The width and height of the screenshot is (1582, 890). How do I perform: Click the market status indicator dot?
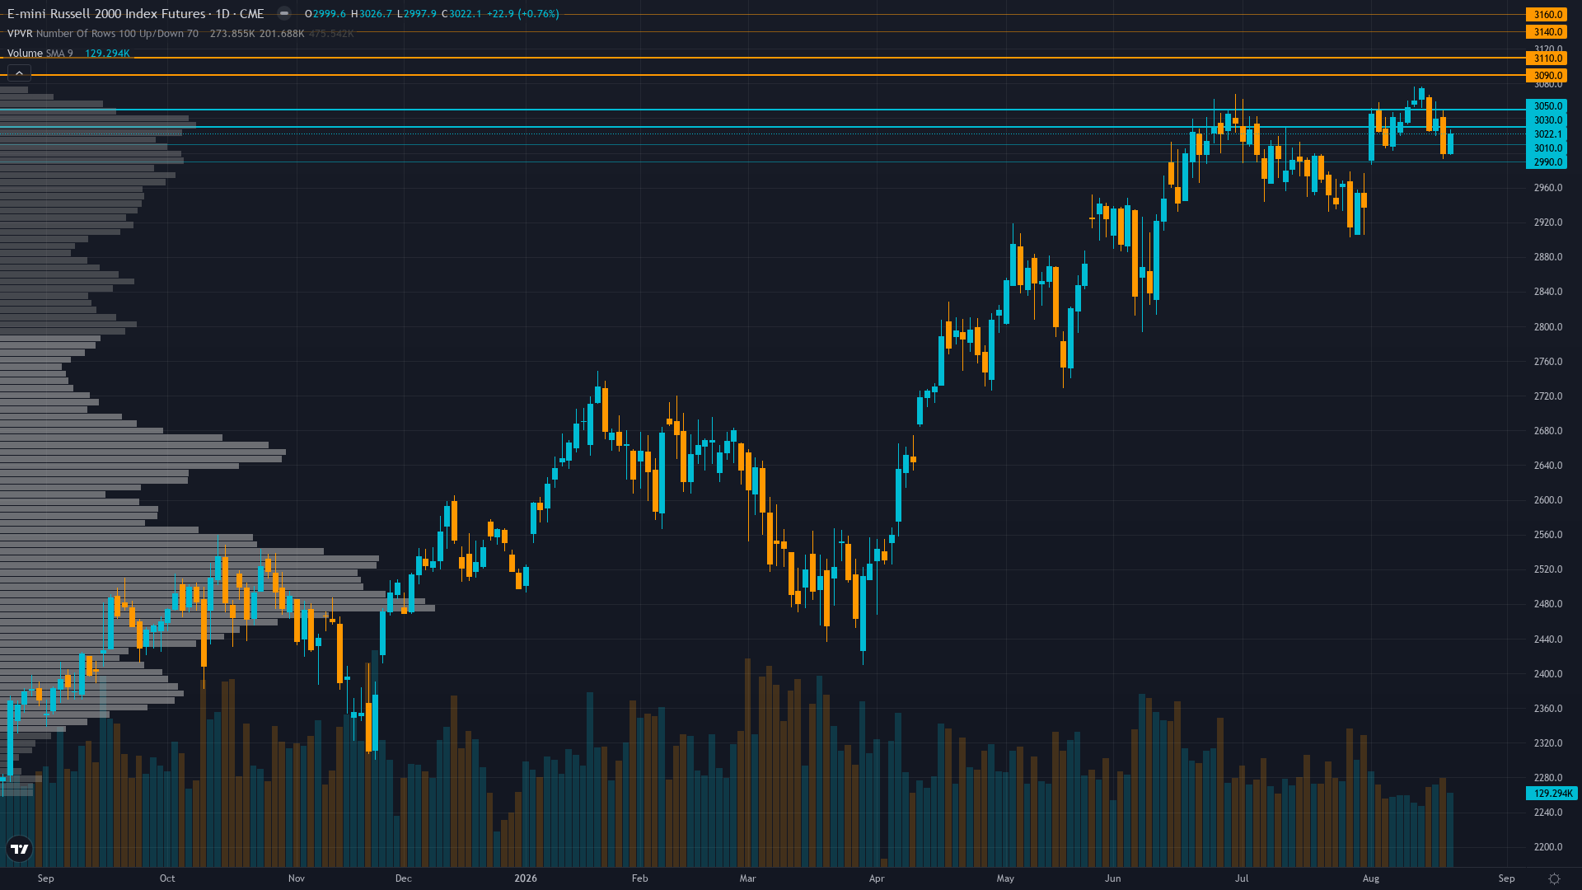click(284, 13)
